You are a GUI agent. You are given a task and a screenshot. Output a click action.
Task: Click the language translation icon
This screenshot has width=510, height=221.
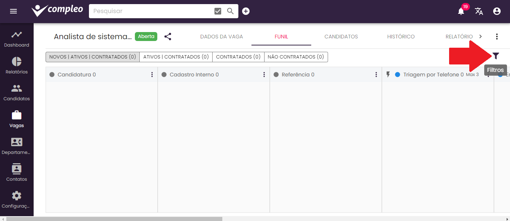[x=479, y=11]
